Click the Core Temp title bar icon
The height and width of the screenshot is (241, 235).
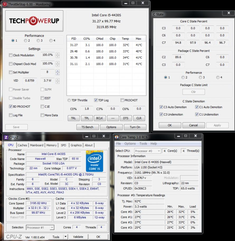tap(116, 137)
